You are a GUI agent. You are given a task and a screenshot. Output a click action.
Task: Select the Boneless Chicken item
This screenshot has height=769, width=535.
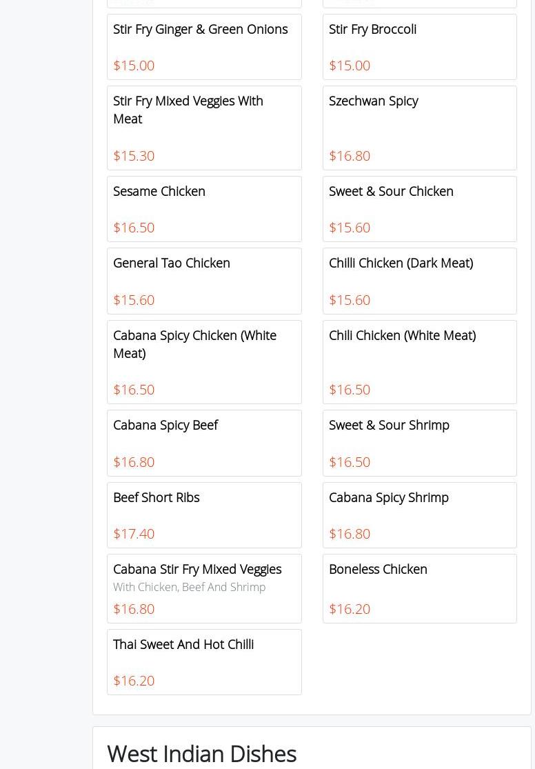pos(378,570)
